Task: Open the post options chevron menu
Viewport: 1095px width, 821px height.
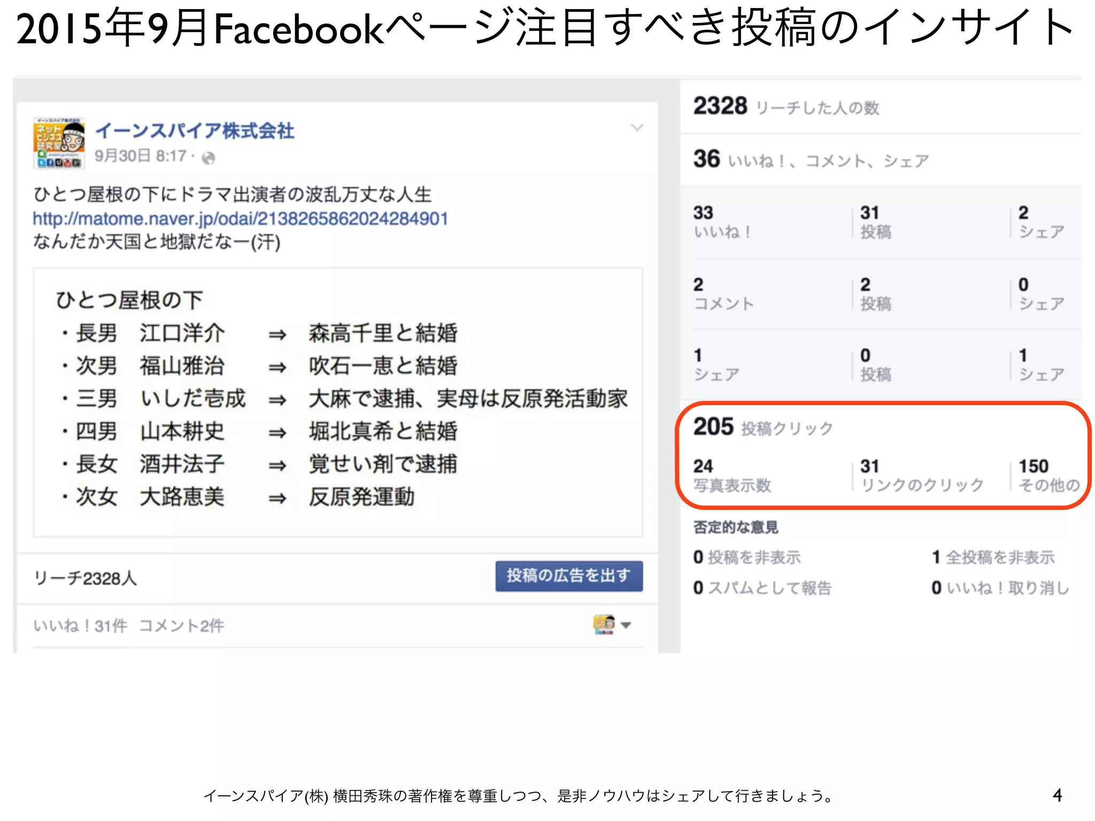Action: [637, 128]
